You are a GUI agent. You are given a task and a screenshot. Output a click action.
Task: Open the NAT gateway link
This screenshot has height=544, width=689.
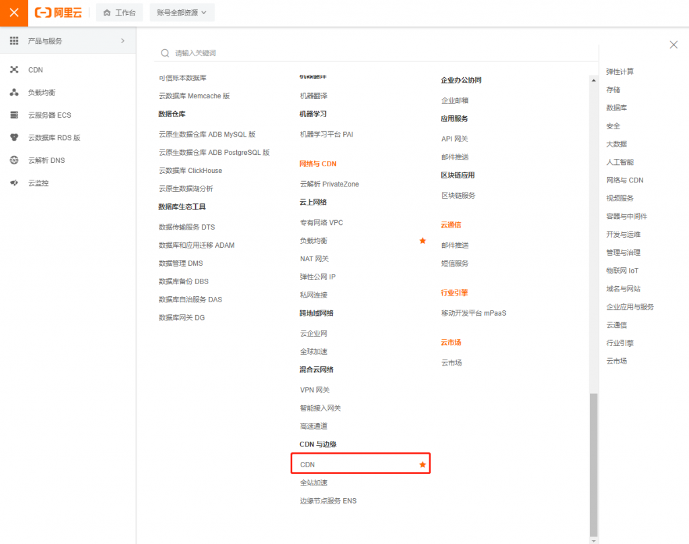[314, 259]
